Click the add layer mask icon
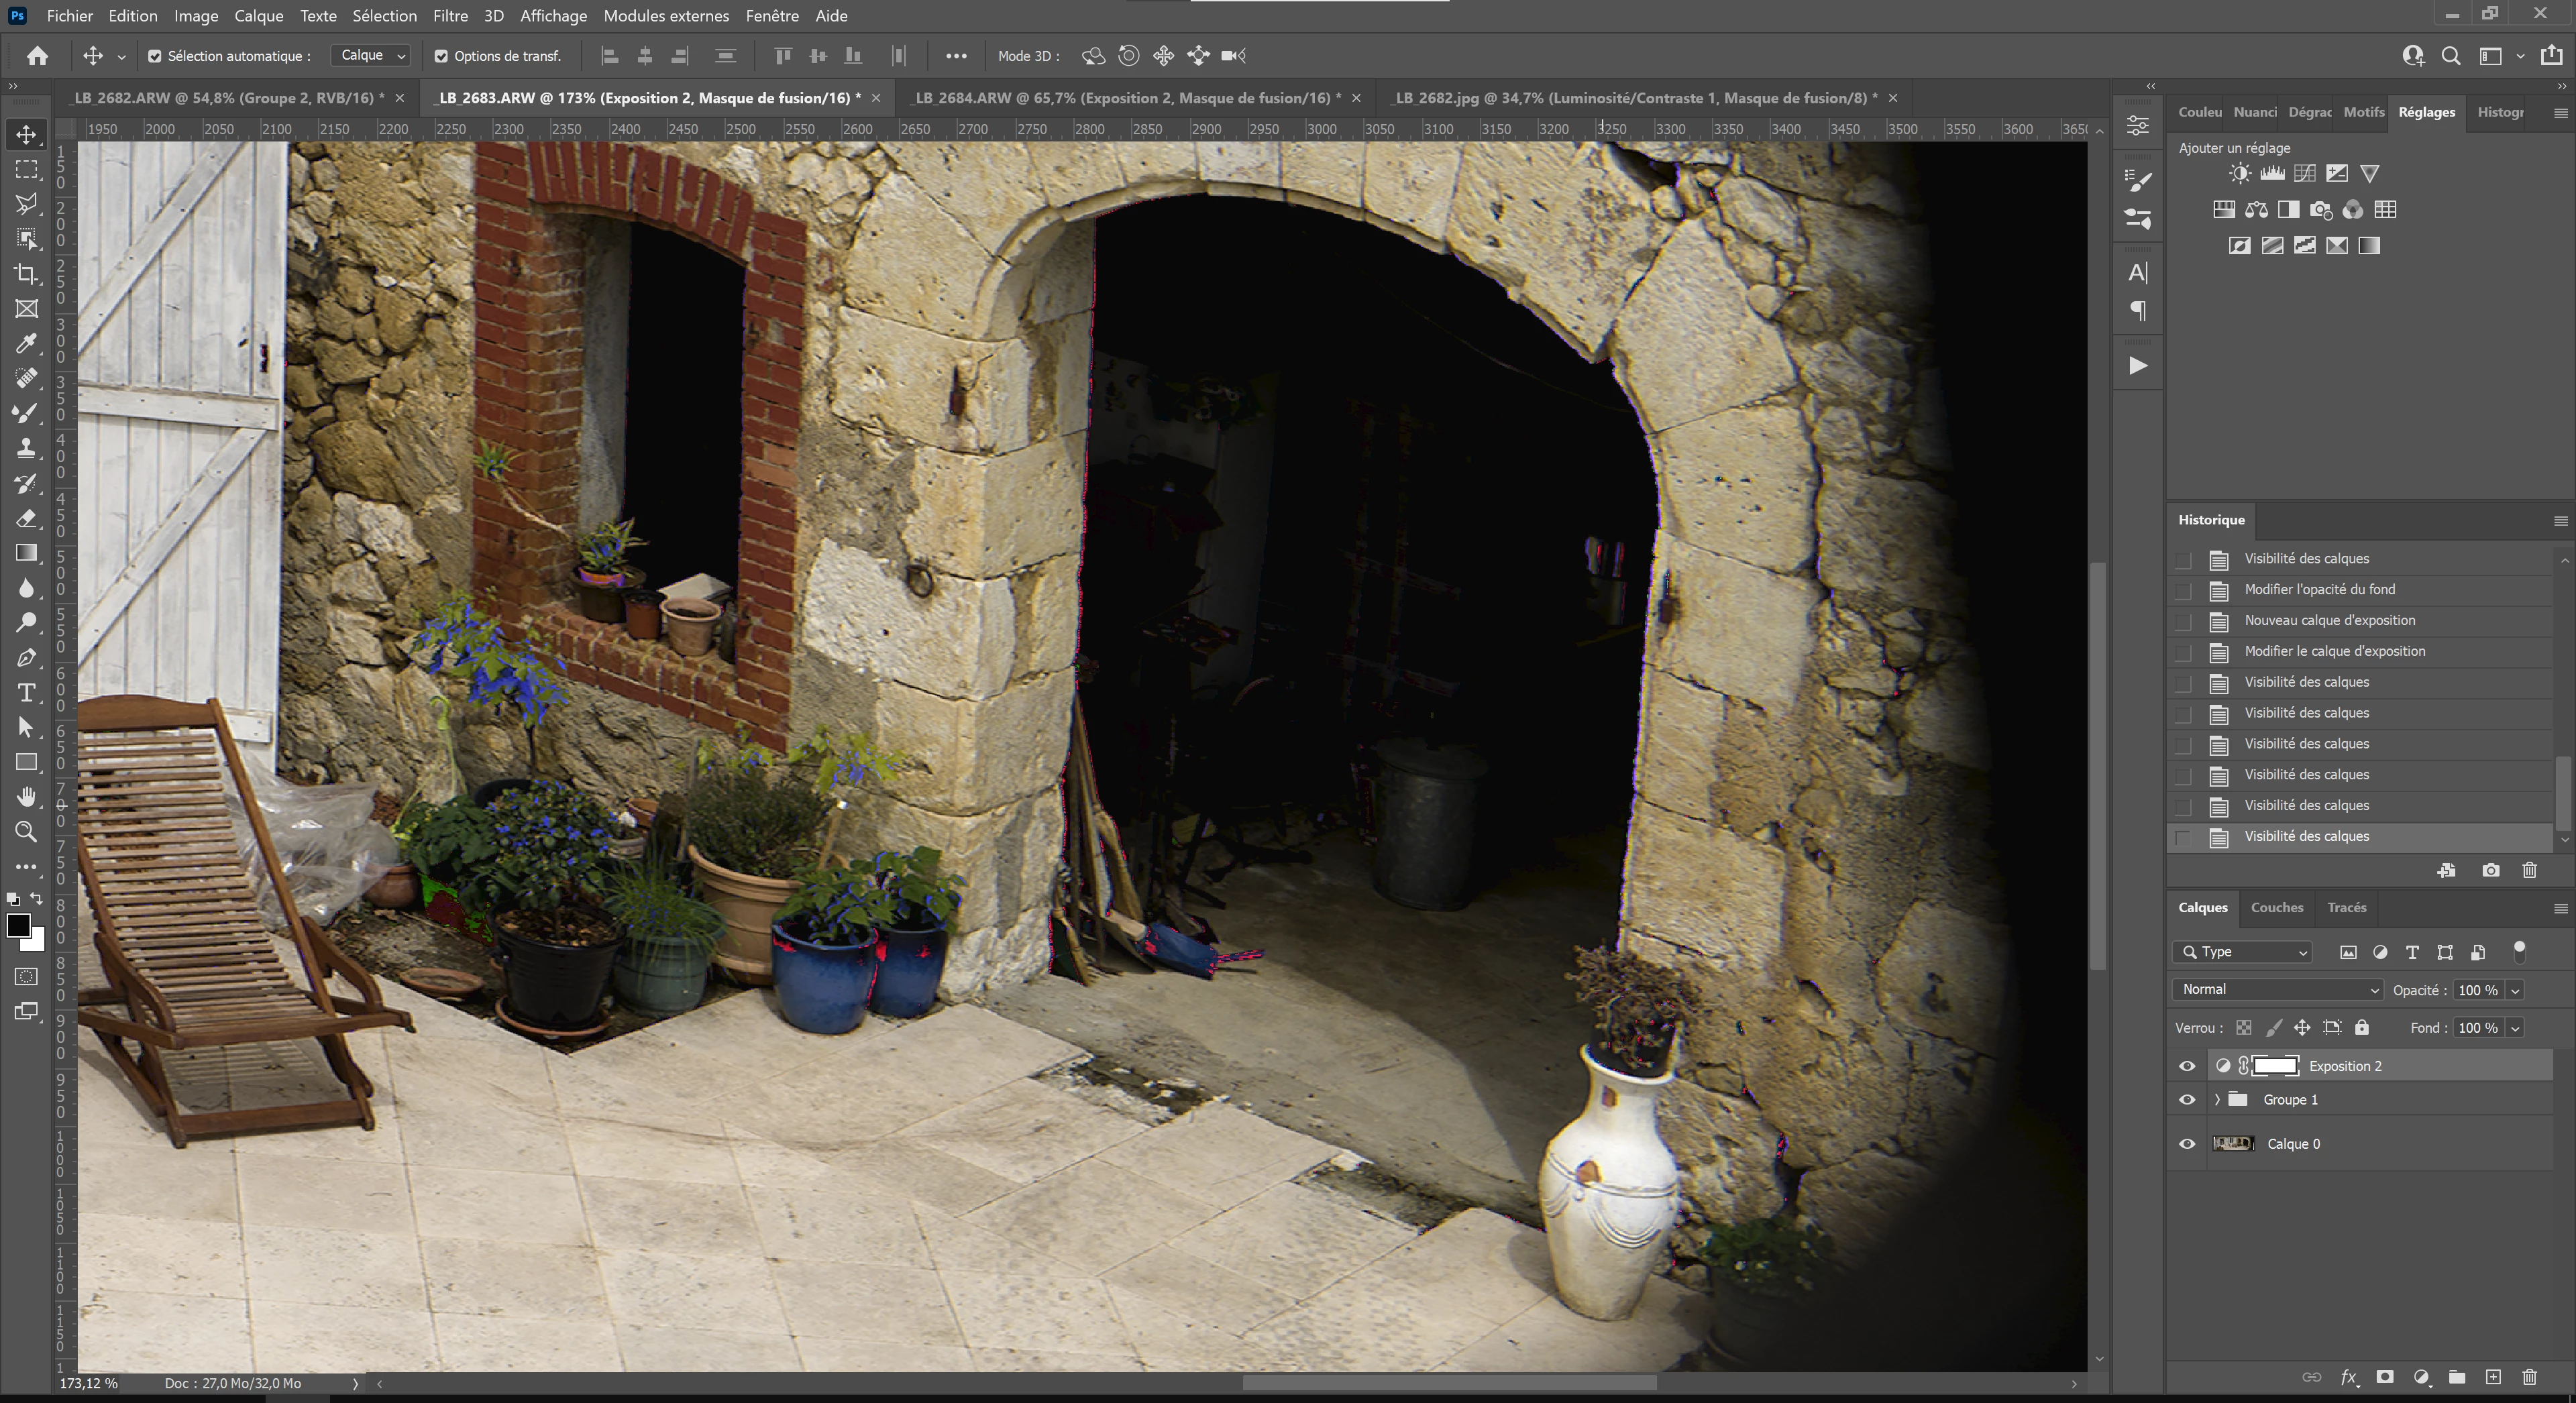 click(2385, 1377)
